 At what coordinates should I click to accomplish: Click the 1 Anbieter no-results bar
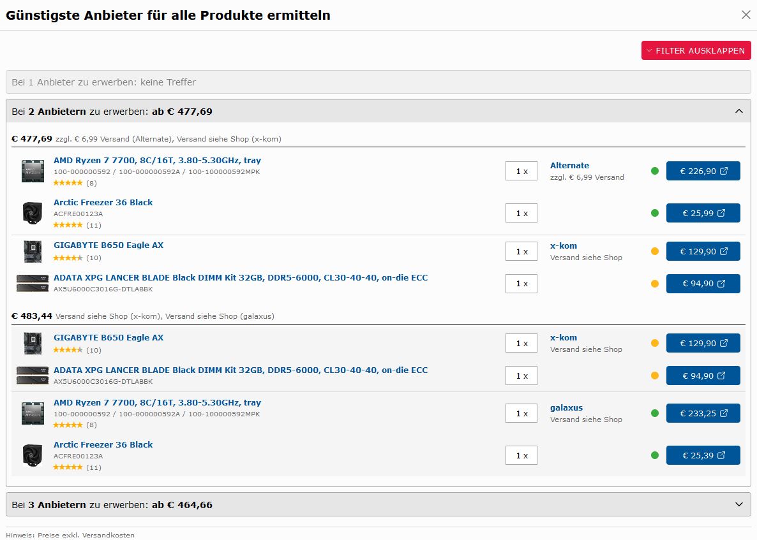point(378,82)
